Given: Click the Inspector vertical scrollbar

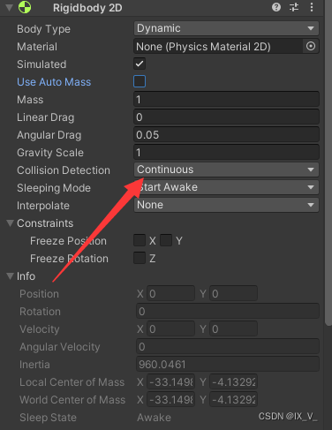Looking at the screenshot, I should [x=328, y=162].
